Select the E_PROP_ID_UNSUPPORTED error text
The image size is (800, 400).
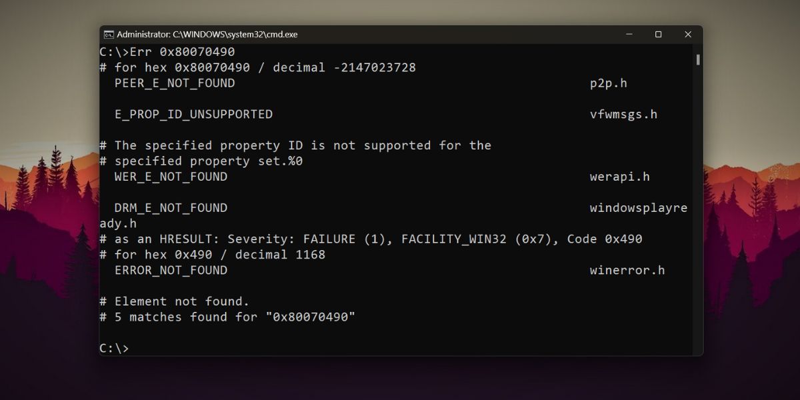(x=194, y=113)
